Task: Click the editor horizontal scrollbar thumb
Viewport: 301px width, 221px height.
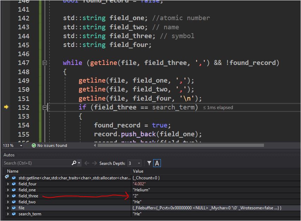Action: (181, 145)
